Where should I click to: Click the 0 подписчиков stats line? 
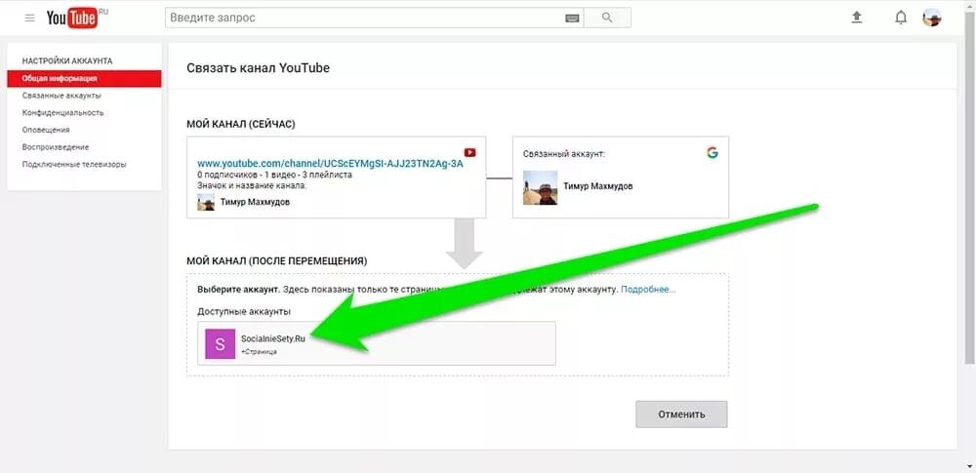(274, 175)
